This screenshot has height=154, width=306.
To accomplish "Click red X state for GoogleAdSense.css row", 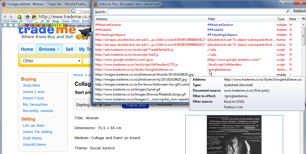I will tap(291, 69).
